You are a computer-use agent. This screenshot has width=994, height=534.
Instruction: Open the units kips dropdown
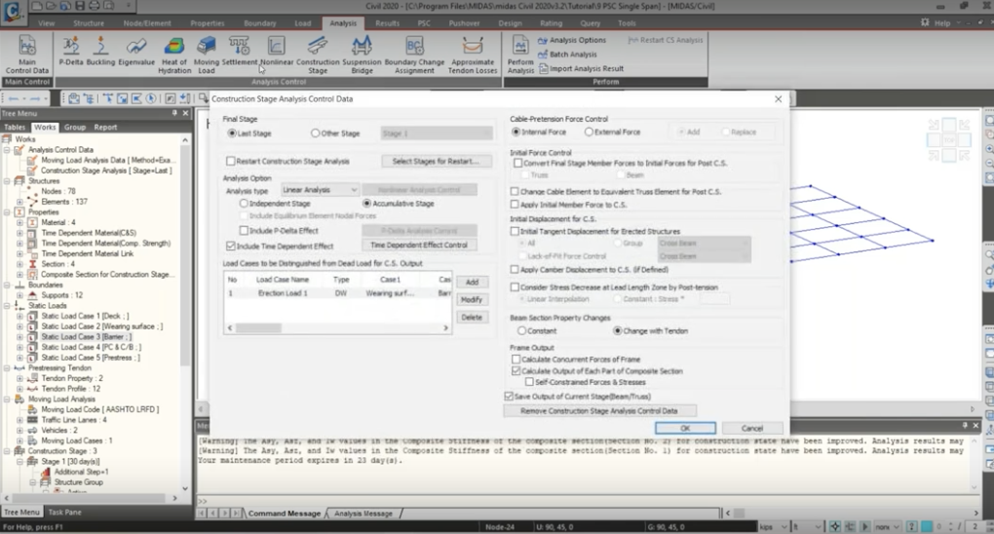tap(774, 527)
